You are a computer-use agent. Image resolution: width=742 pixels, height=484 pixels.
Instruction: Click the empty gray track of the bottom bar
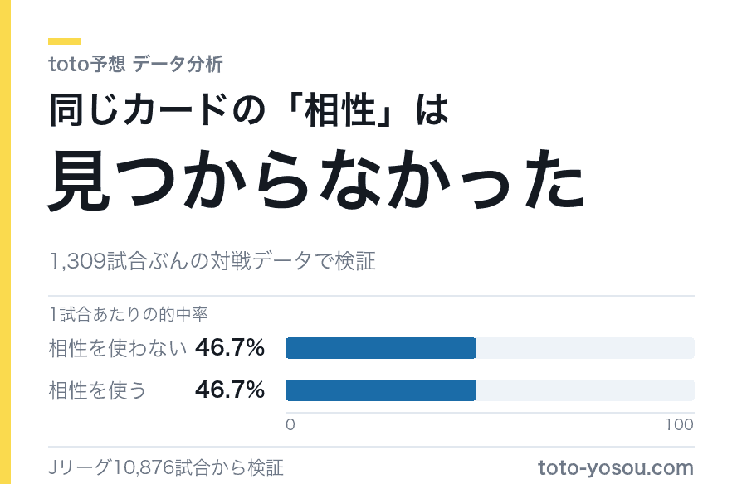tap(585, 390)
